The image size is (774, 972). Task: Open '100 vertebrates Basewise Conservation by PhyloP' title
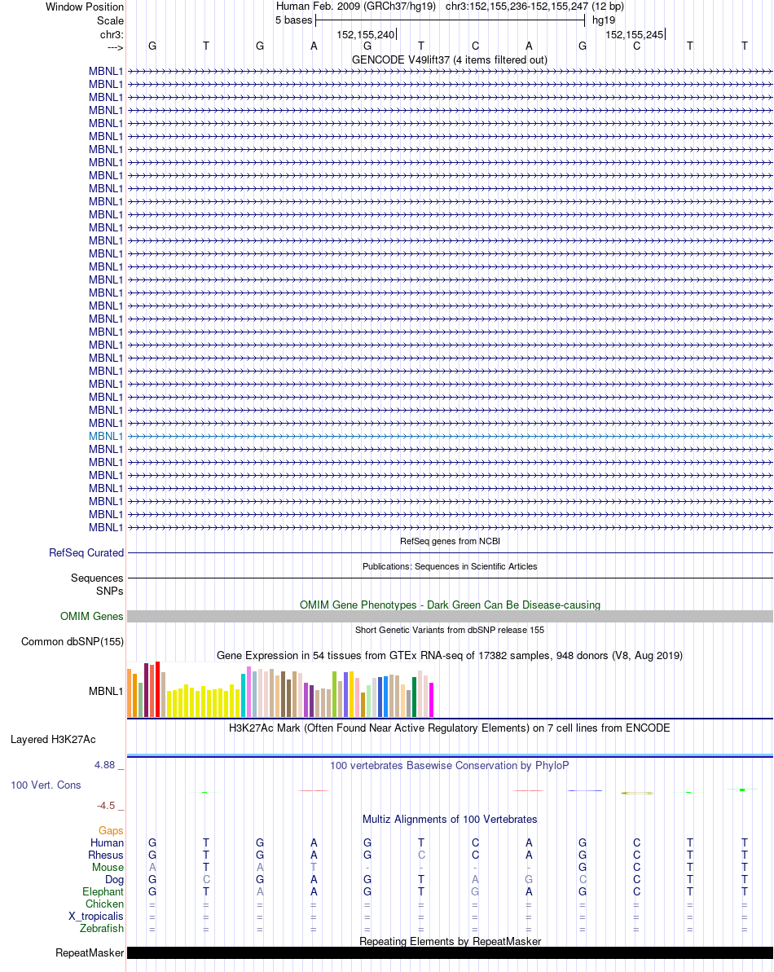(449, 766)
